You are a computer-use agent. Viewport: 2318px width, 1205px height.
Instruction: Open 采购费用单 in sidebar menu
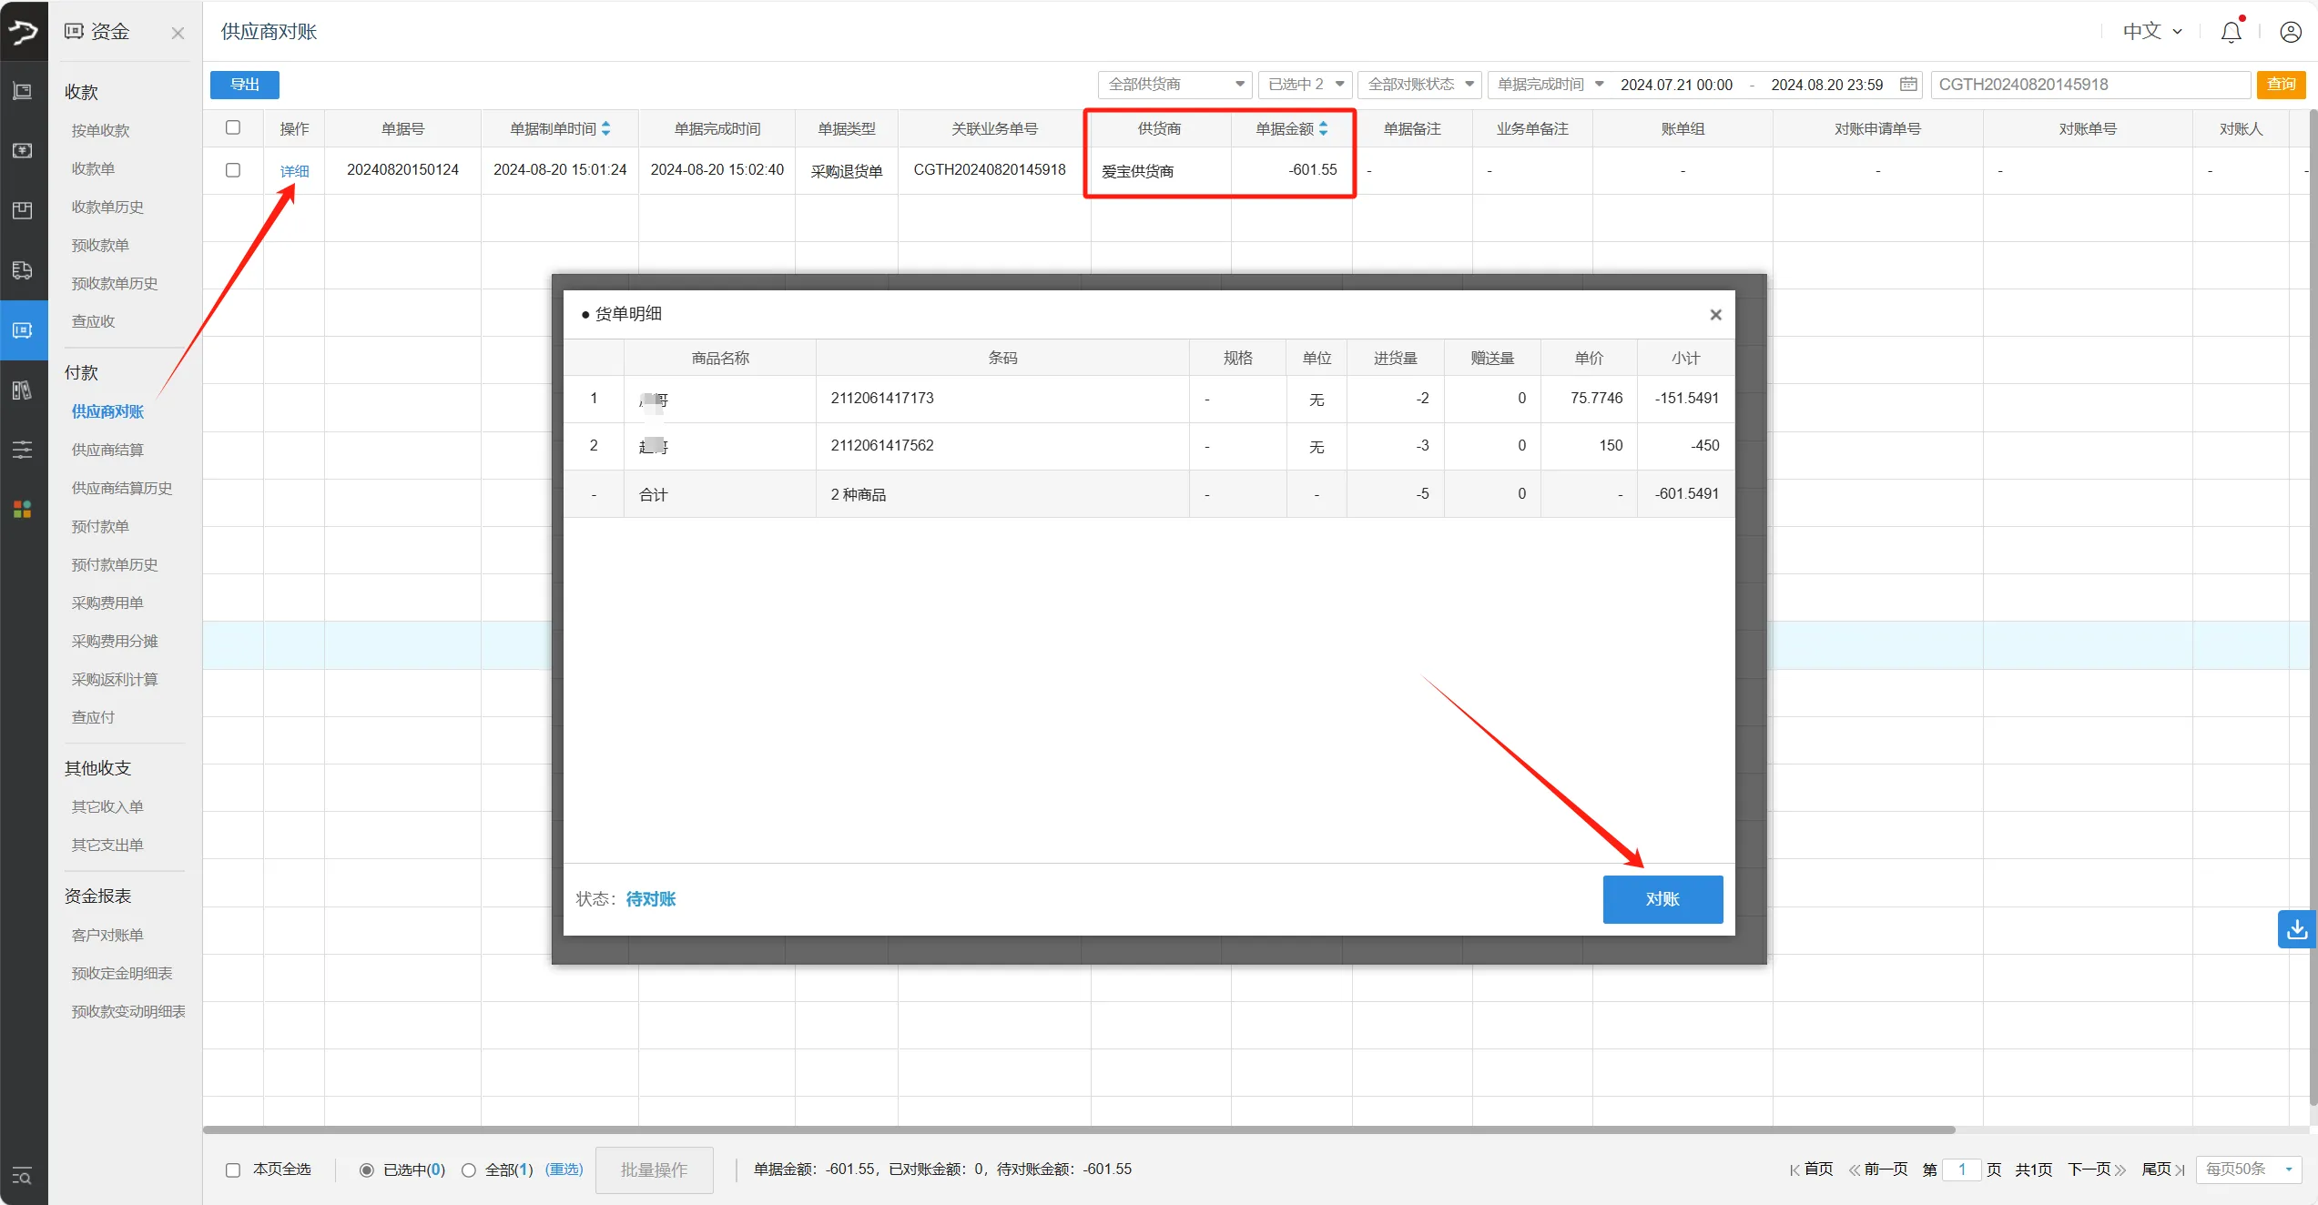coord(107,602)
